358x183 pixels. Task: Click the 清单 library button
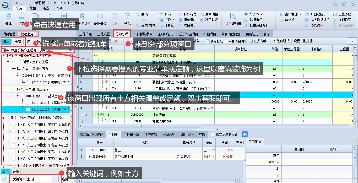6,42
